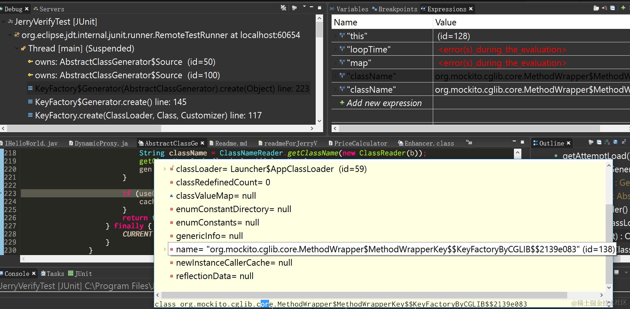The height and width of the screenshot is (309, 630).
Task: Click inspect popup vertical scrollbar up arrow
Action: (609, 166)
